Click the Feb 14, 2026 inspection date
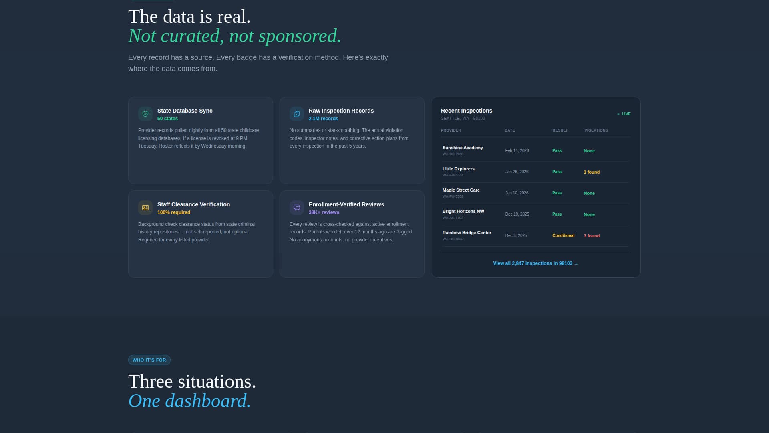This screenshot has width=769, height=433. (517, 151)
